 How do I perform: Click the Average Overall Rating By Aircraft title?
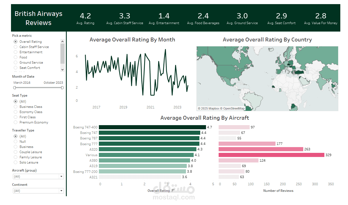tap(205, 118)
